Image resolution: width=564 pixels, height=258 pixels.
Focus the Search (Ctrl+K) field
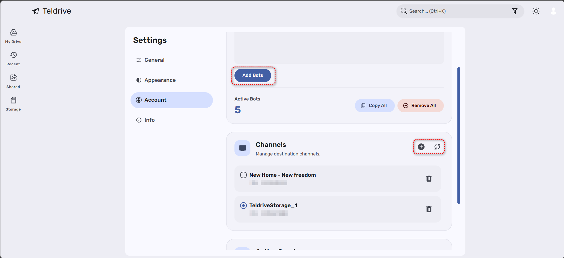(460, 11)
